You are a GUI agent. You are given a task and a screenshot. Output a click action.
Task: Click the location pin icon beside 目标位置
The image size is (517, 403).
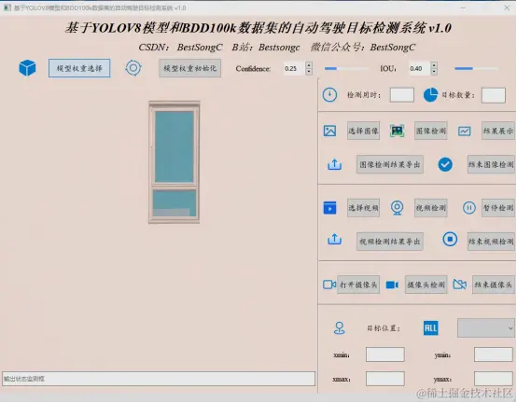click(340, 327)
